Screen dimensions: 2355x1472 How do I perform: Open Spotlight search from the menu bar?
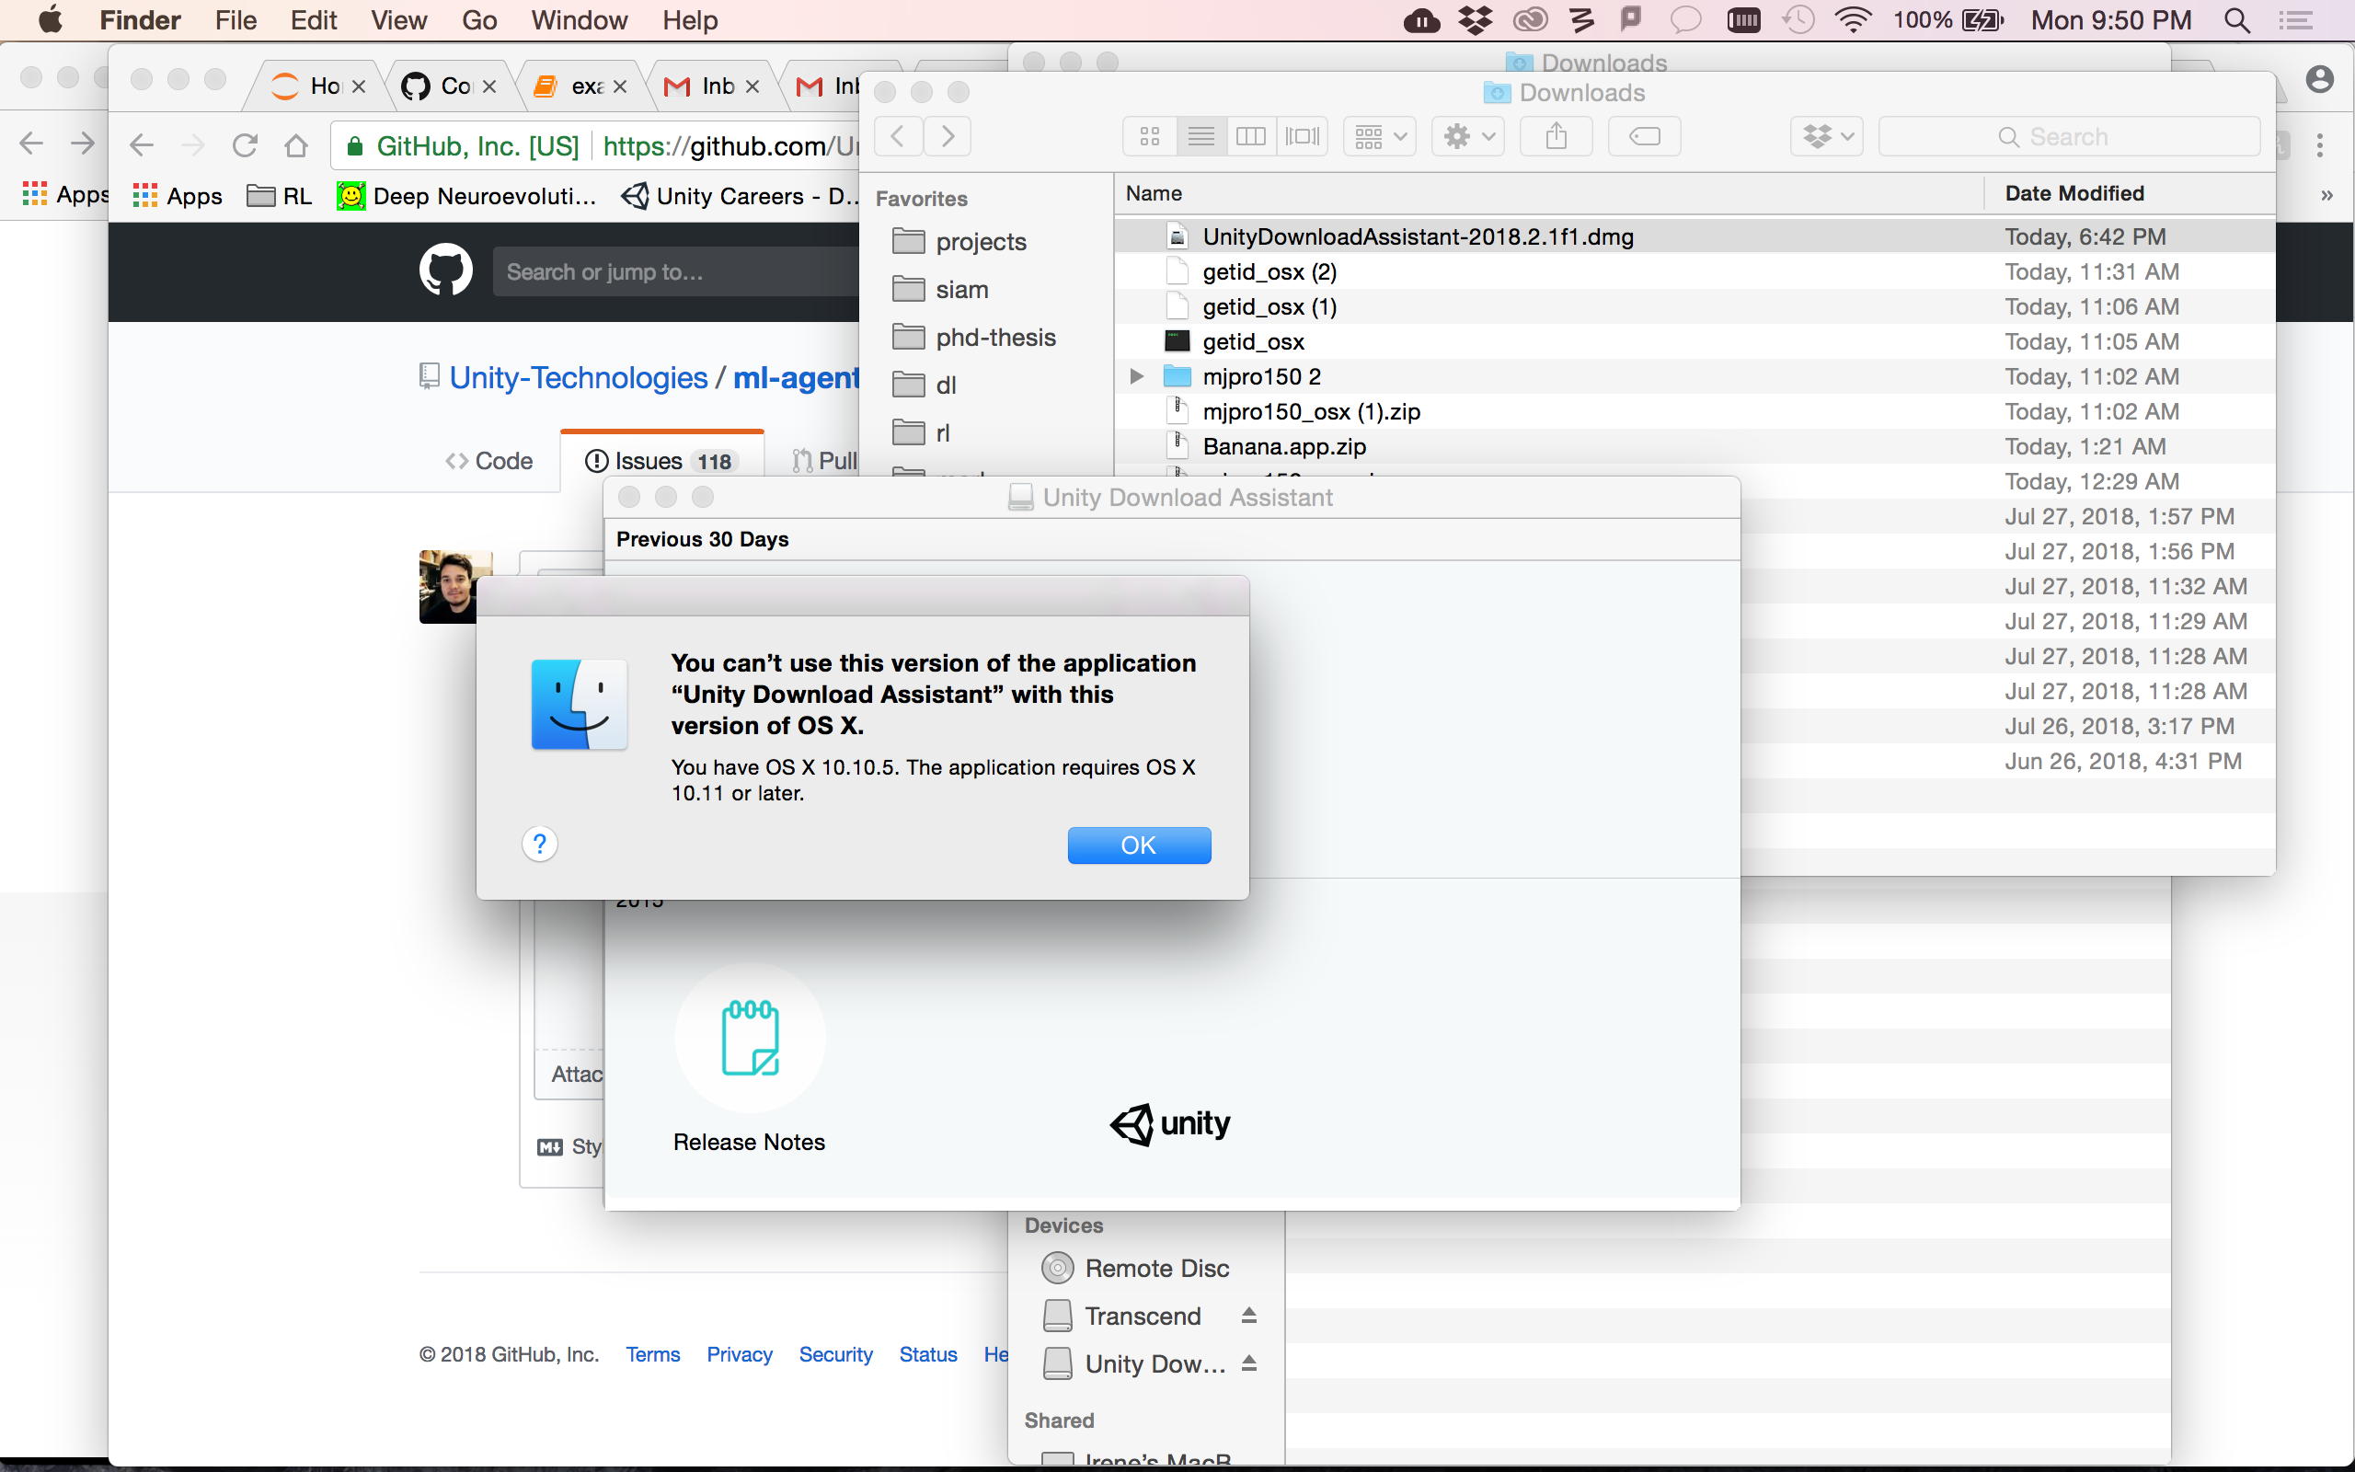click(2237, 20)
